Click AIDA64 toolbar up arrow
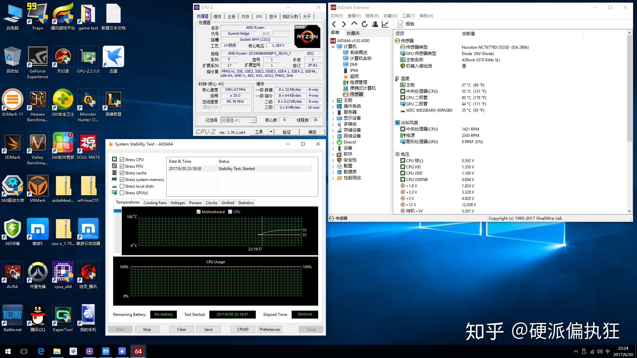This screenshot has height=358, width=637. coord(354,24)
